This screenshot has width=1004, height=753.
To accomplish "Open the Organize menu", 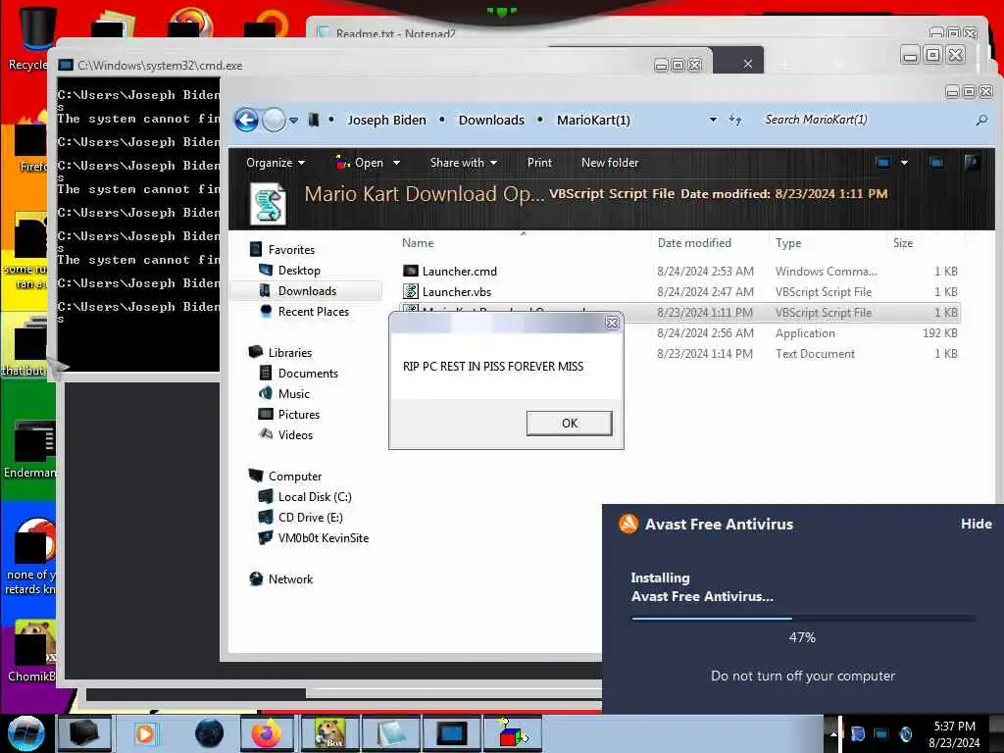I will pyautogui.click(x=276, y=163).
